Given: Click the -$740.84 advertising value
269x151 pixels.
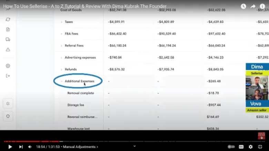Looking at the screenshot, I should point(115,58).
